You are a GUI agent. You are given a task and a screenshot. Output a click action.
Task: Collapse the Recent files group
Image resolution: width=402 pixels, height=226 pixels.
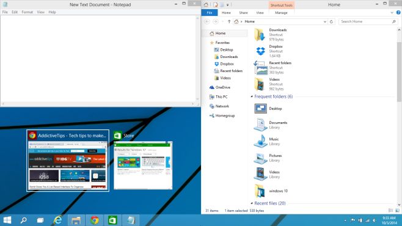(252, 203)
